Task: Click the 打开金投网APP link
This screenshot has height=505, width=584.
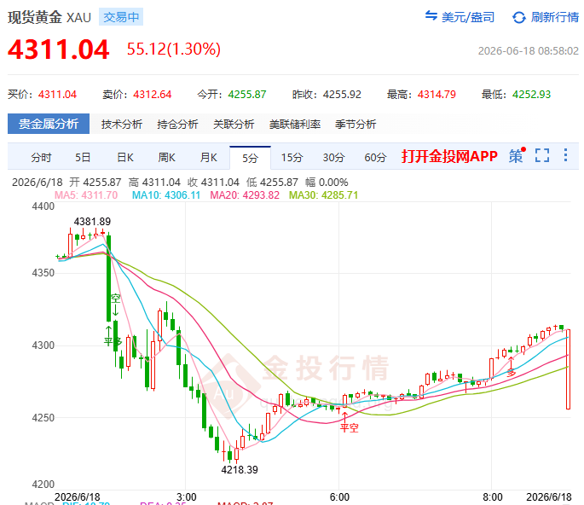Action: pyautogui.click(x=449, y=156)
